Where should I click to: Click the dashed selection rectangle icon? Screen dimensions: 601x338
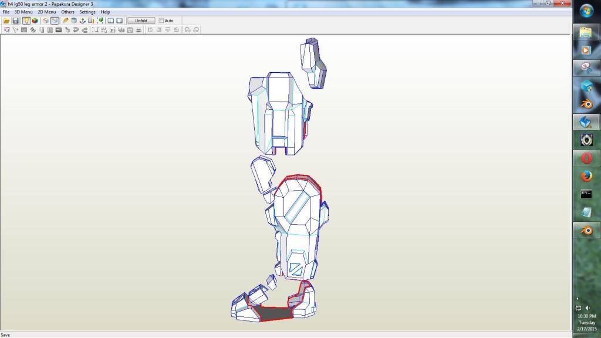[95, 29]
